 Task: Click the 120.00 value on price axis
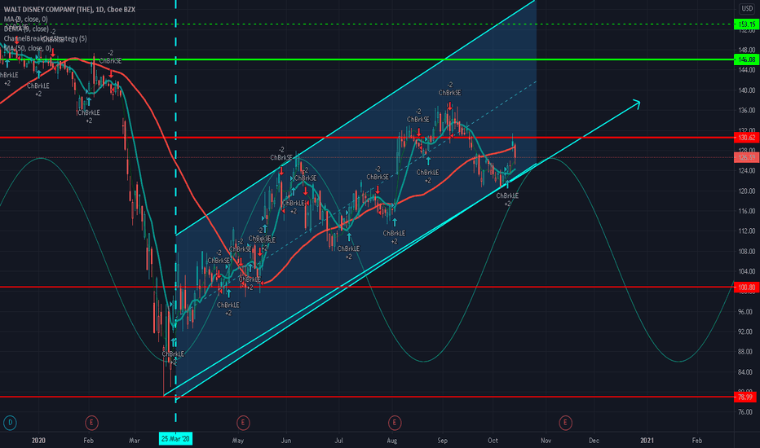pyautogui.click(x=746, y=191)
